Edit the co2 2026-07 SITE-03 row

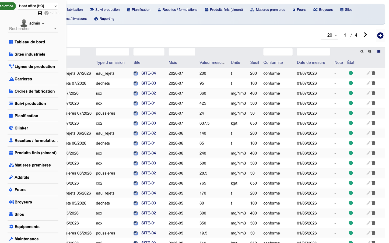click(x=368, y=123)
